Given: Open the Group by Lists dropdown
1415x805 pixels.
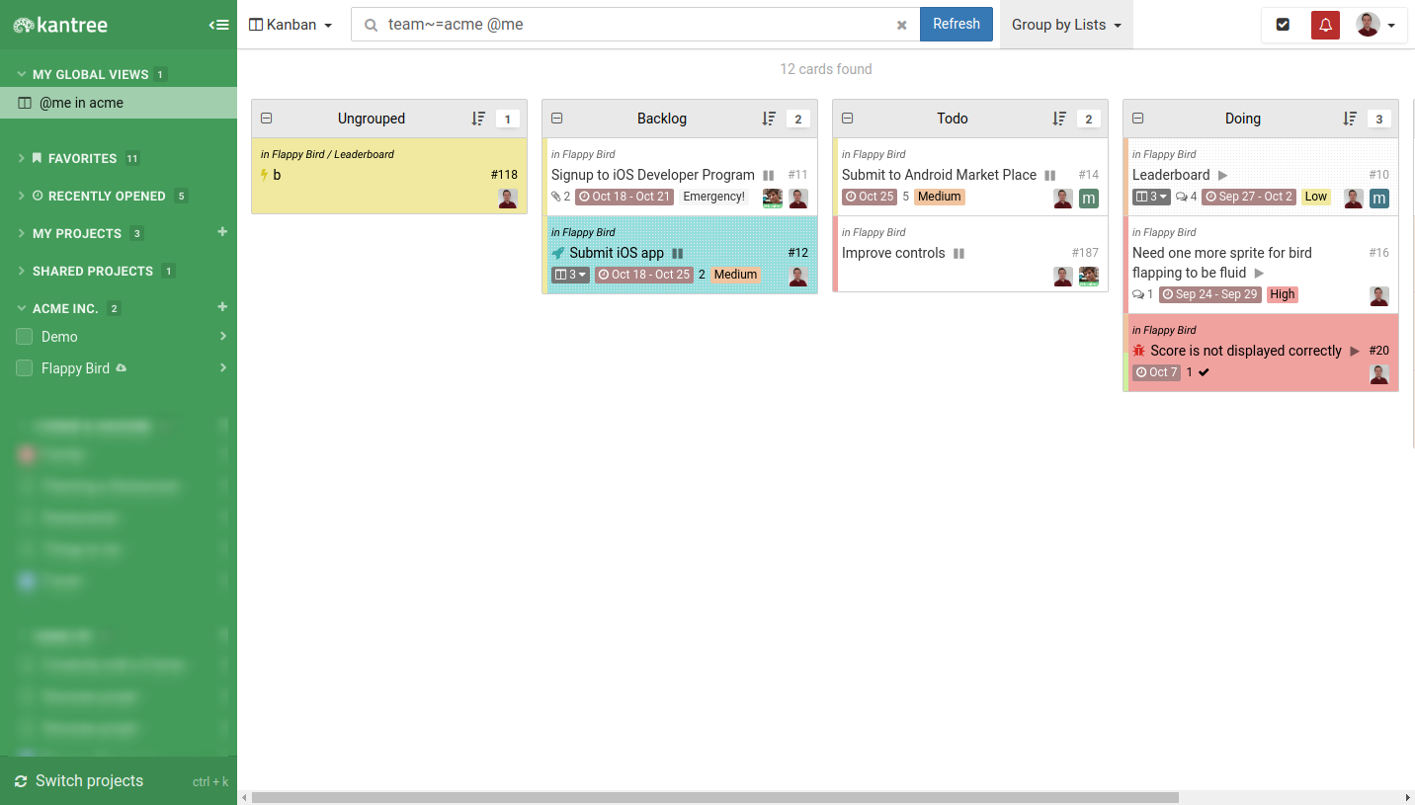Looking at the screenshot, I should click(1066, 25).
